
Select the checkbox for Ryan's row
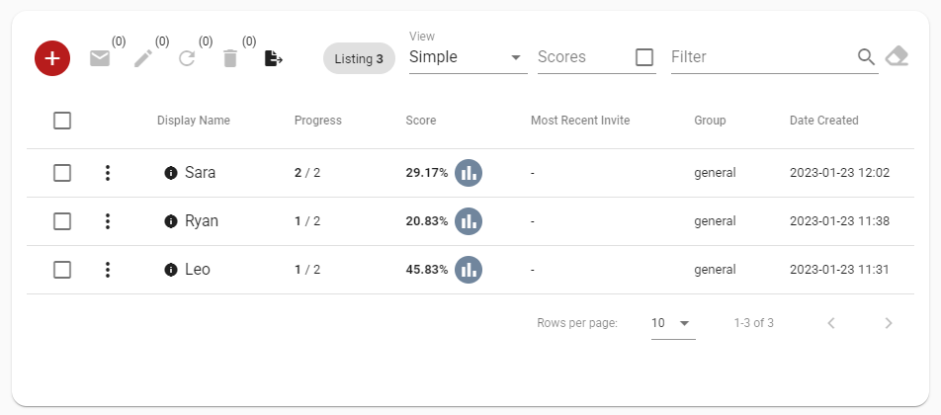pyautogui.click(x=62, y=221)
